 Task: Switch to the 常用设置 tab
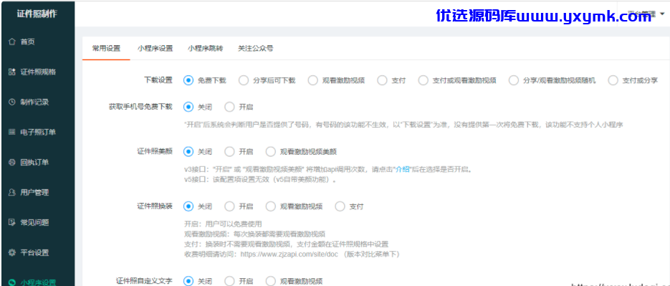106,48
